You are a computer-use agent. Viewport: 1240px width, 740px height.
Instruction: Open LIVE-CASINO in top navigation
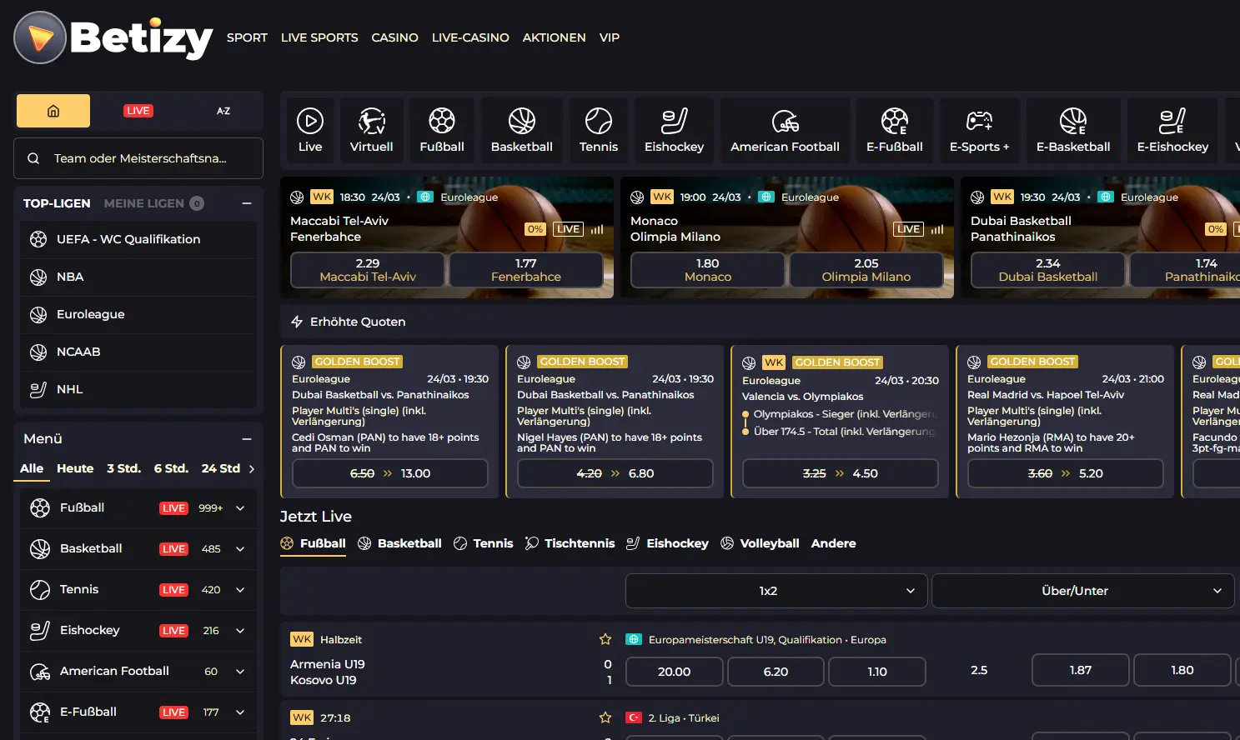tap(470, 37)
